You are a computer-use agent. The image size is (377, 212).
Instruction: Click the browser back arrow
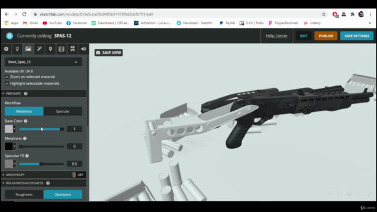[6, 14]
